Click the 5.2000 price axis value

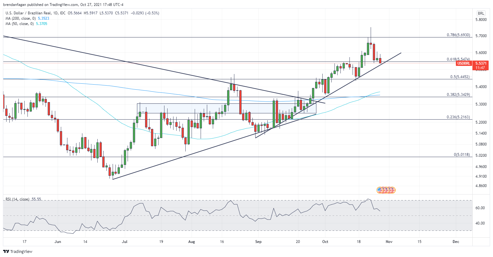pyautogui.click(x=481, y=122)
